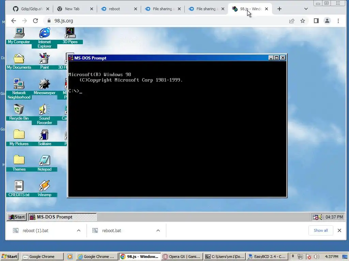Close the downloads bar
The image size is (349, 261).
(x=339, y=230)
